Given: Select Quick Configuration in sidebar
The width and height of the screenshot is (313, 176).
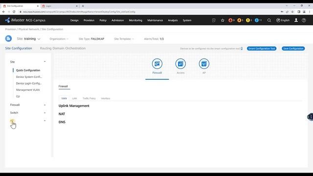Looking at the screenshot, I should pos(28,70).
